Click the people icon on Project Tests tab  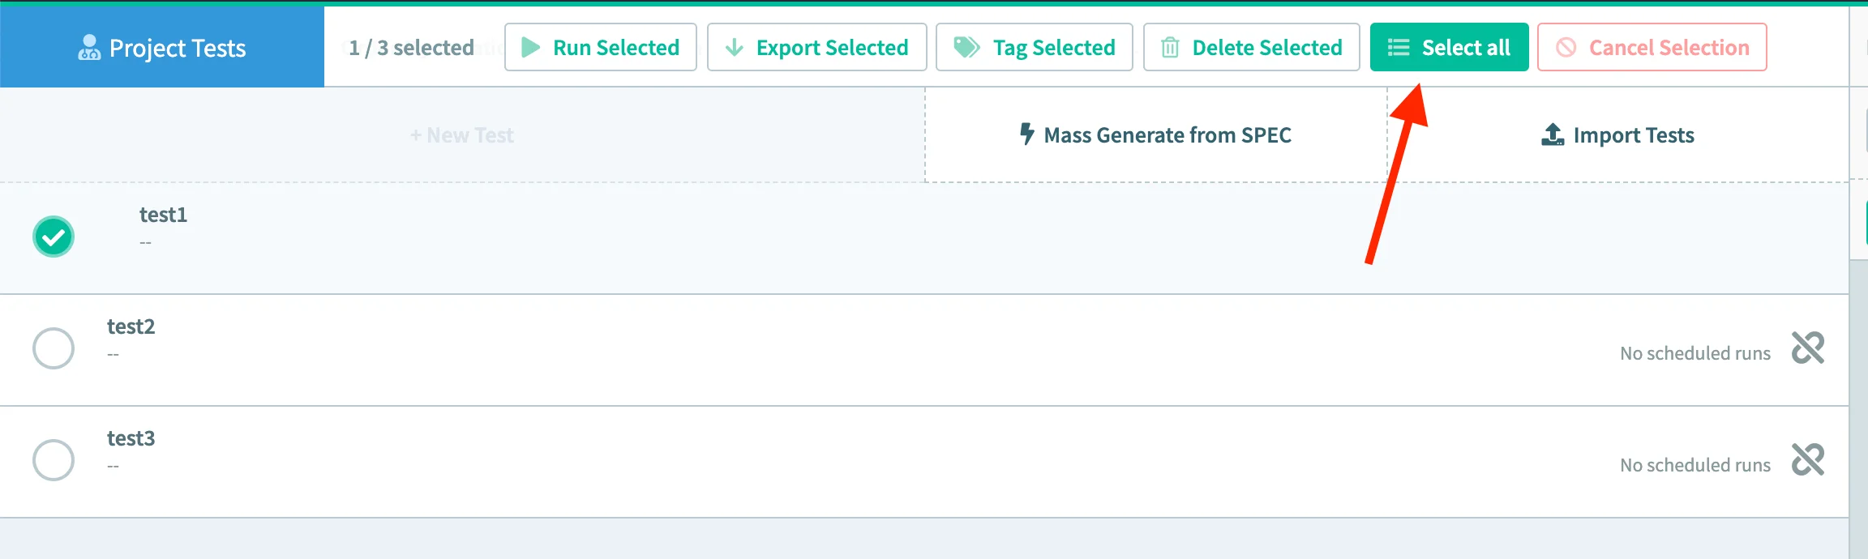coord(89,46)
